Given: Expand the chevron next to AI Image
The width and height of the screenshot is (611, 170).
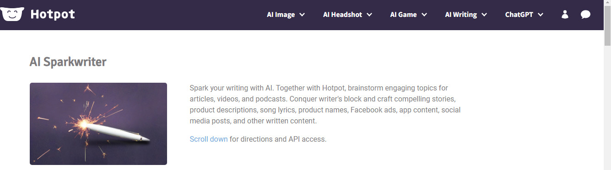Looking at the screenshot, I should [x=302, y=15].
